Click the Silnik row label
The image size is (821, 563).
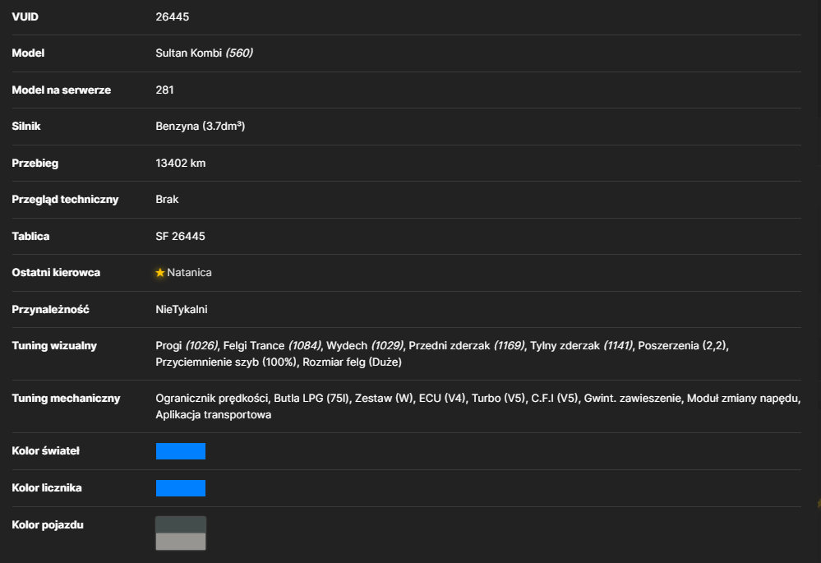[x=26, y=127]
